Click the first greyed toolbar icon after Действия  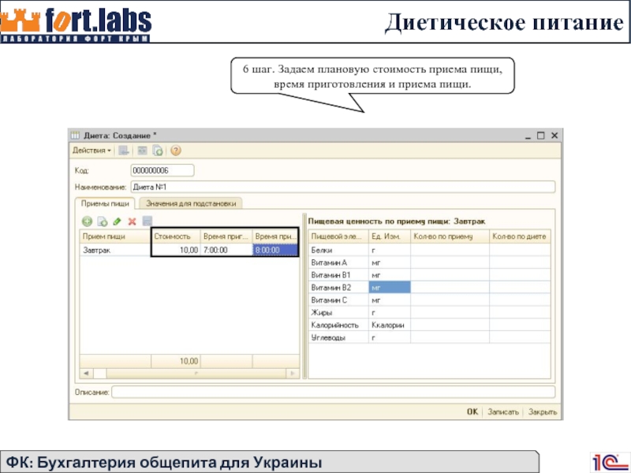click(124, 151)
